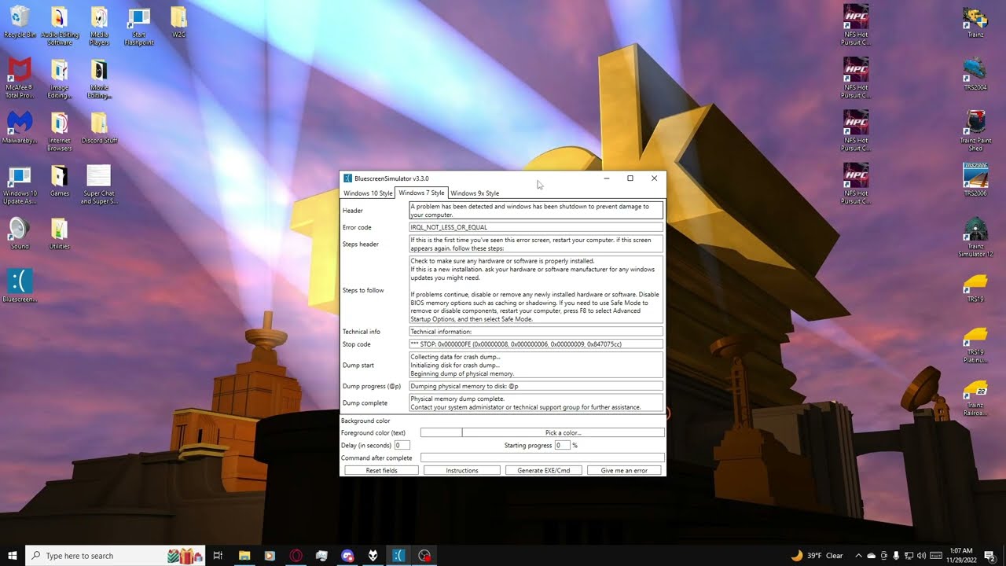Select the Internet Browsers folder icon
The image size is (1006, 566).
(x=60, y=131)
